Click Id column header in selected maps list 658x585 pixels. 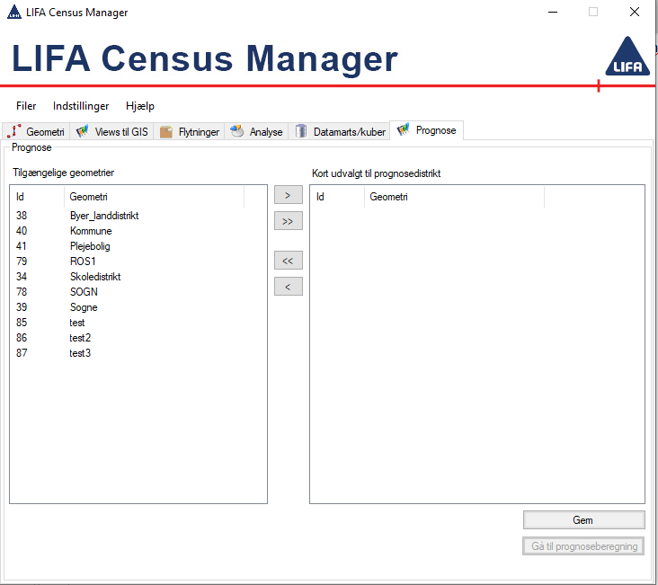point(337,197)
